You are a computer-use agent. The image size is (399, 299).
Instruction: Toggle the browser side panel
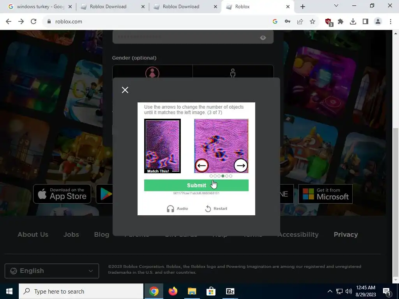(x=365, y=22)
